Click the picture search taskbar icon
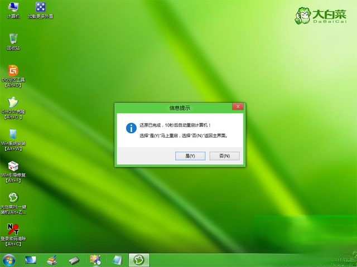 (95, 260)
